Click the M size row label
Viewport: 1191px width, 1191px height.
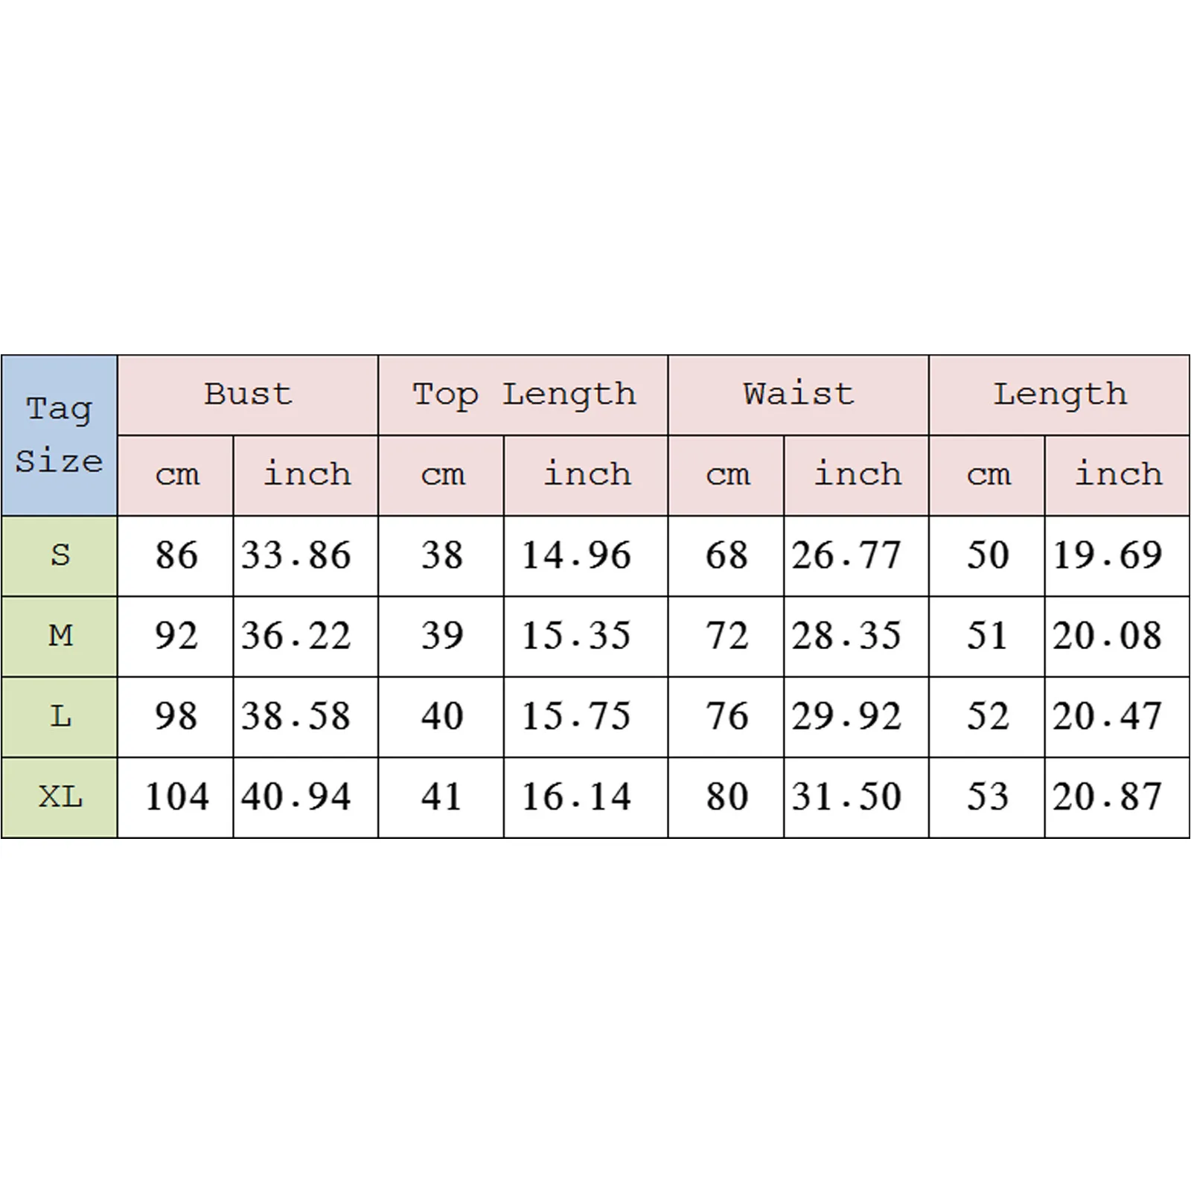click(x=60, y=636)
